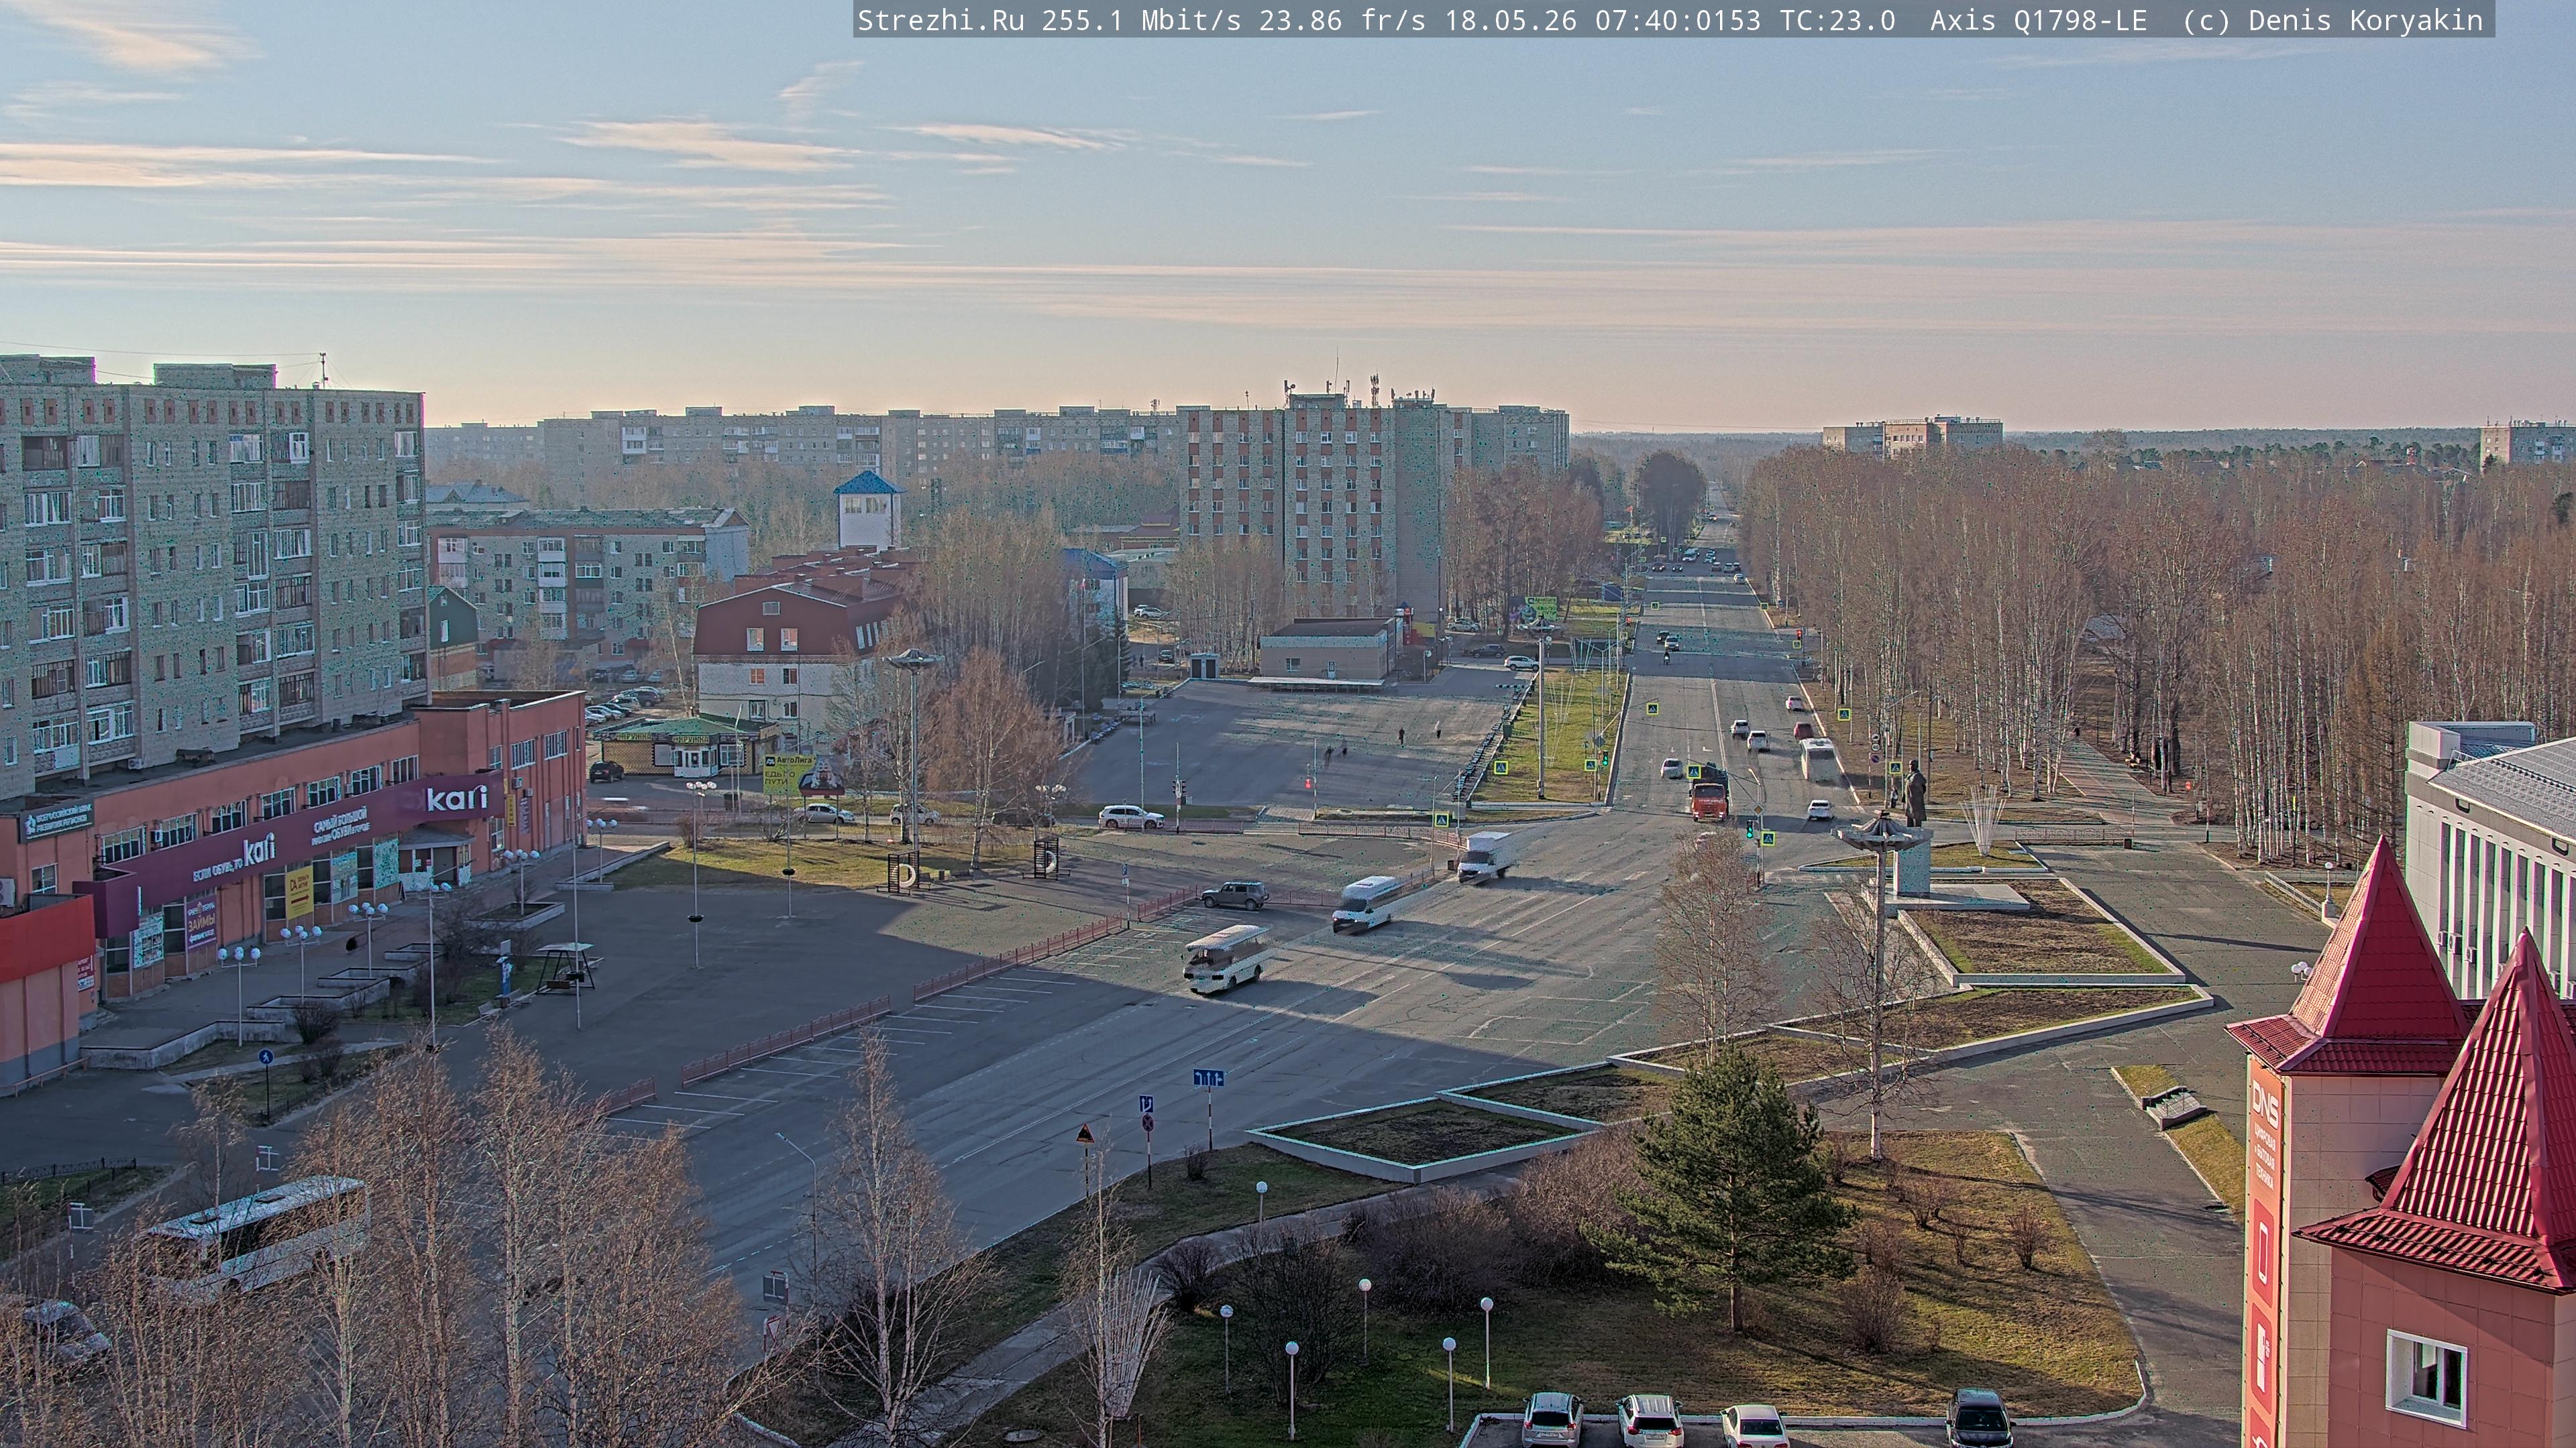Click the white box truck in the intersection

coord(1485,855)
